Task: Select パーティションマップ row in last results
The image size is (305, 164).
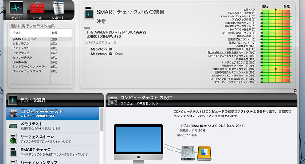Action: 41,71
